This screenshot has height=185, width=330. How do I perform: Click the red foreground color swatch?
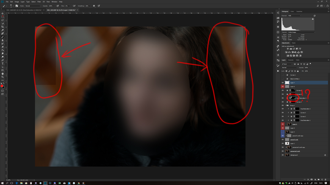point(2,86)
